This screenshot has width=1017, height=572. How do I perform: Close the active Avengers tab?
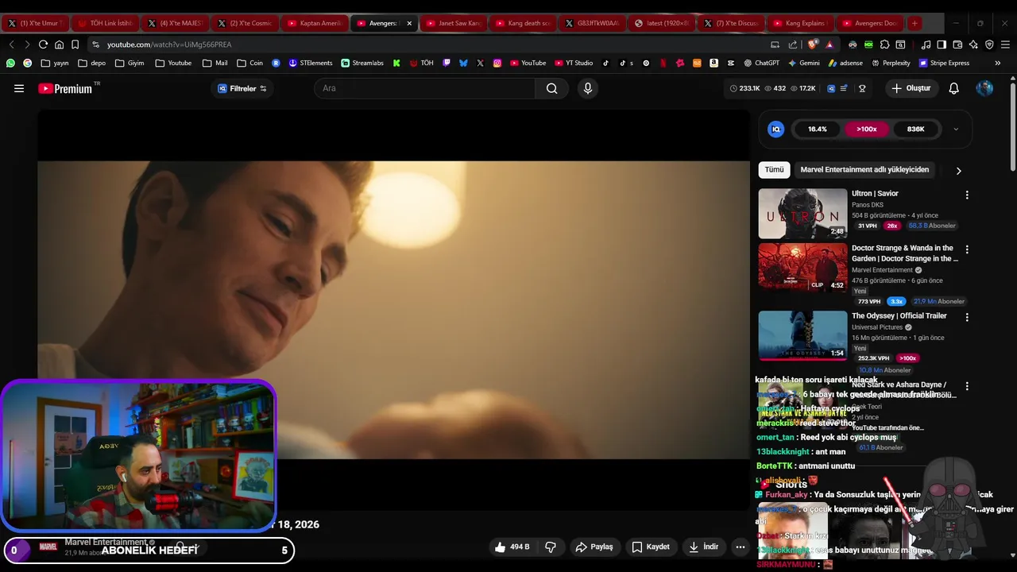pyautogui.click(x=409, y=23)
